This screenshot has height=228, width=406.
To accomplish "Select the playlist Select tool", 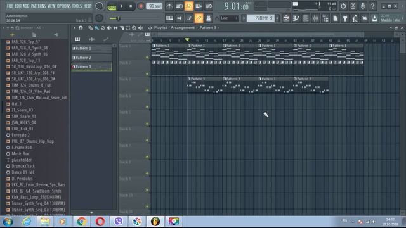I will point(128,28).
